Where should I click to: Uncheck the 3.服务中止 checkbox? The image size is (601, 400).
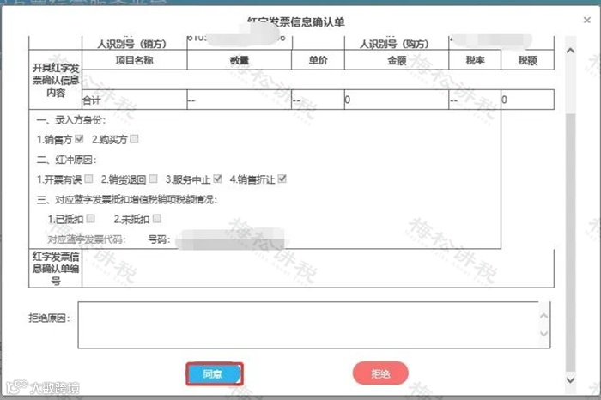(x=217, y=179)
